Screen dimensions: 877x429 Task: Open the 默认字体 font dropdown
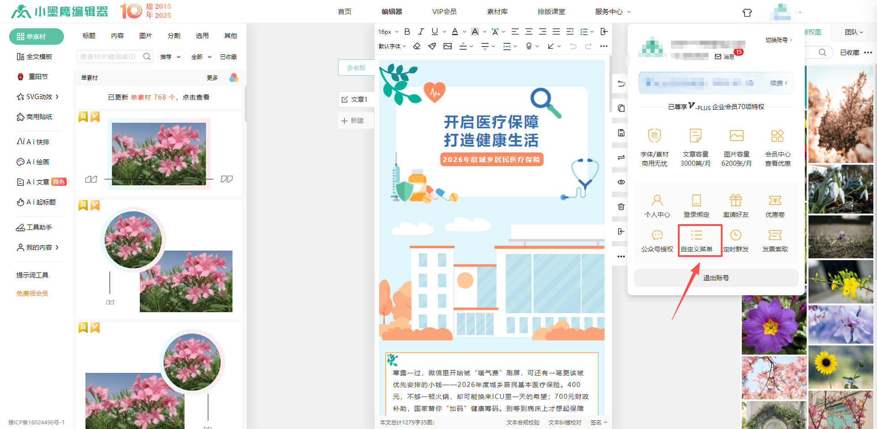(392, 46)
